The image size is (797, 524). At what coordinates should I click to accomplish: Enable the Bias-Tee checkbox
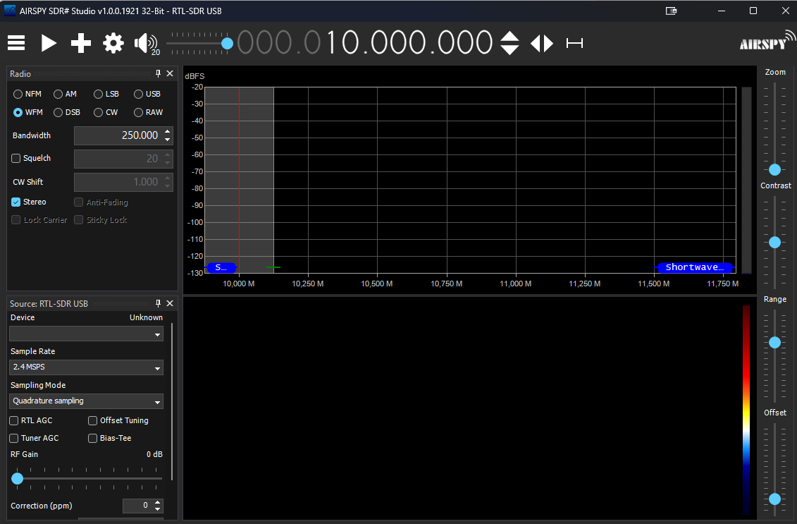tap(93, 438)
